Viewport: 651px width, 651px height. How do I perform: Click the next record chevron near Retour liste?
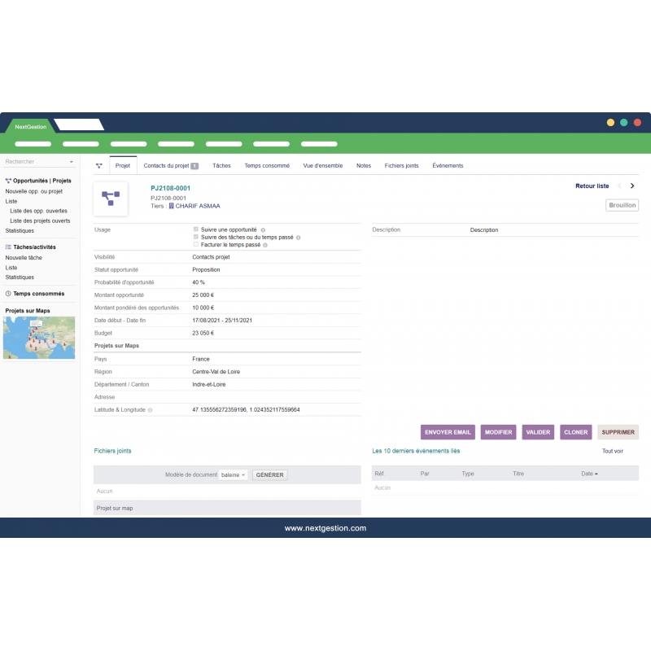coord(632,186)
